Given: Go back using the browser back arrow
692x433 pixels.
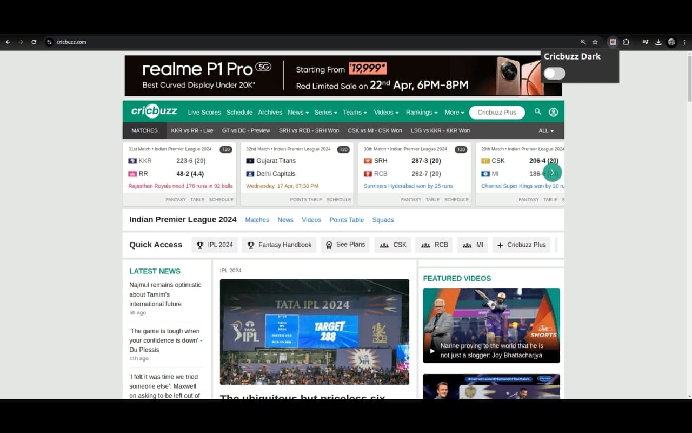Looking at the screenshot, I should (8, 42).
